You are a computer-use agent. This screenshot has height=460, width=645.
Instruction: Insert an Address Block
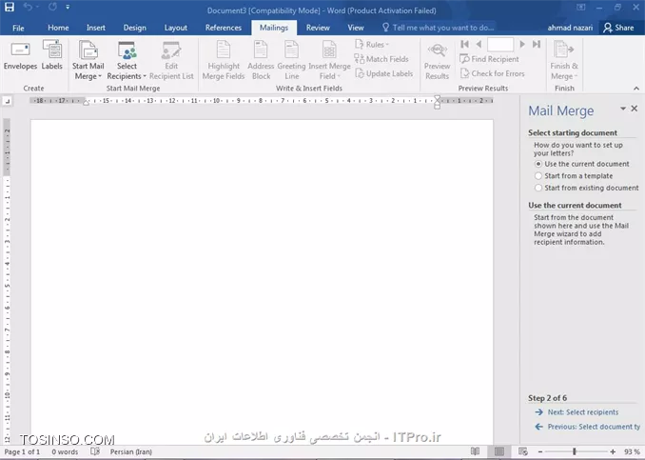coord(261,60)
